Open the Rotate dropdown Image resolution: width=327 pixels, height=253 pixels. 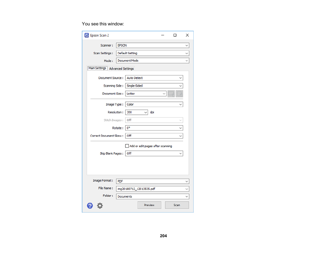(154, 128)
